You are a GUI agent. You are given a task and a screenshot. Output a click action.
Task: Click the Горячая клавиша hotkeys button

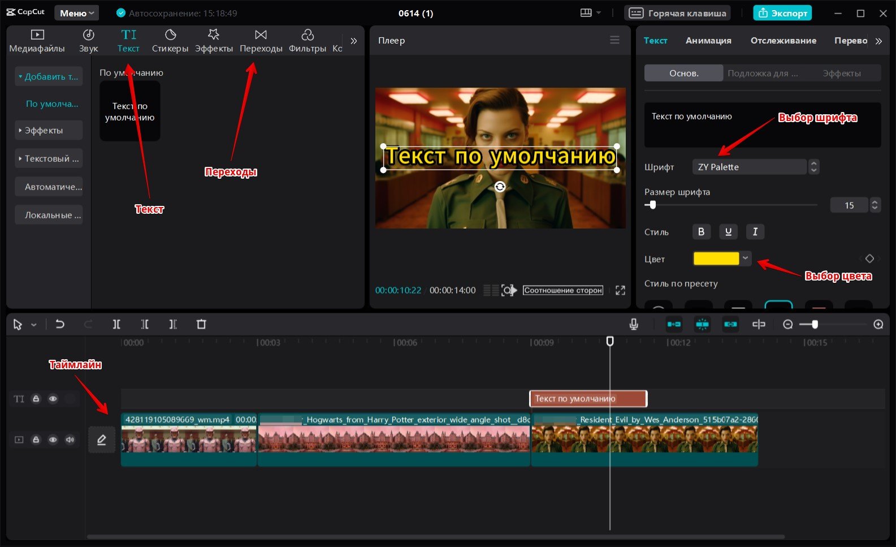677,13
